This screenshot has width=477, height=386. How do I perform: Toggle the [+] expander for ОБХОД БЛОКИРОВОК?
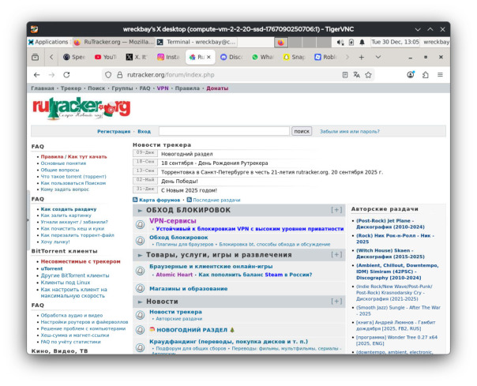tap(336, 210)
